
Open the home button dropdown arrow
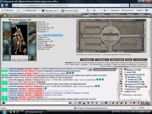click(91, 10)
